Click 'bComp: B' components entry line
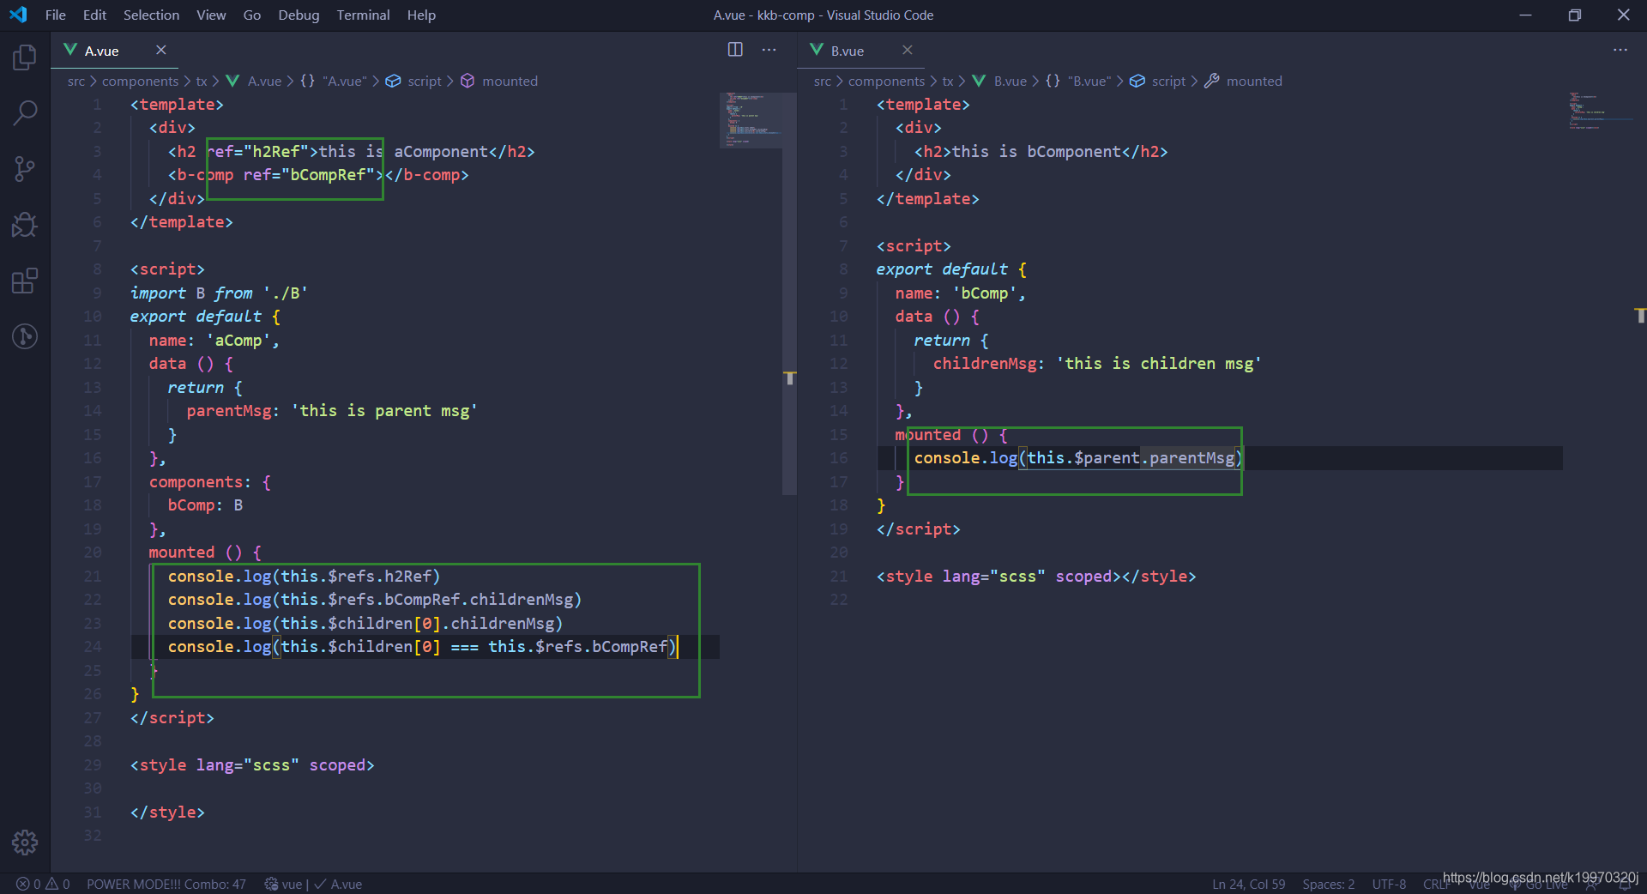Viewport: 1647px width, 894px height. 205,505
